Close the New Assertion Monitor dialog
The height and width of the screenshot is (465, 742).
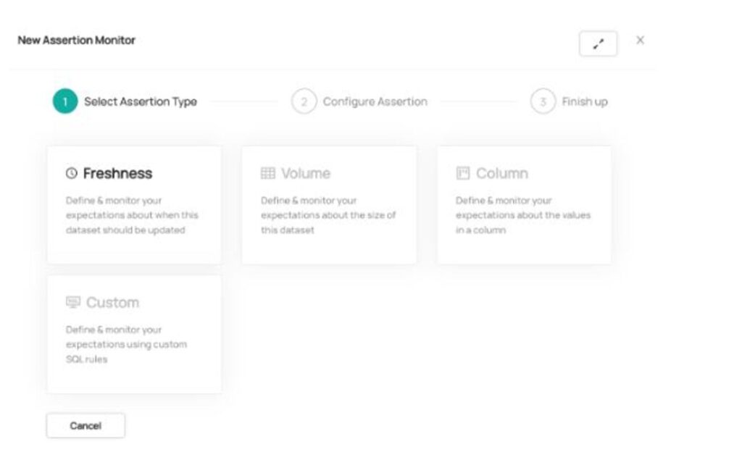pos(640,41)
